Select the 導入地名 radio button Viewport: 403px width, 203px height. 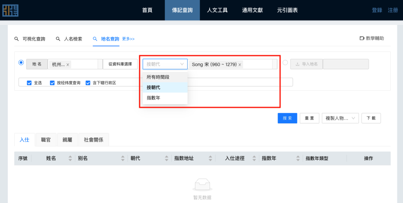tap(285, 62)
